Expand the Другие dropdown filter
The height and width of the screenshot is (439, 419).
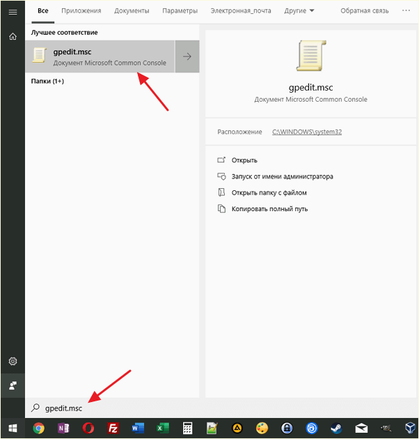pyautogui.click(x=299, y=11)
